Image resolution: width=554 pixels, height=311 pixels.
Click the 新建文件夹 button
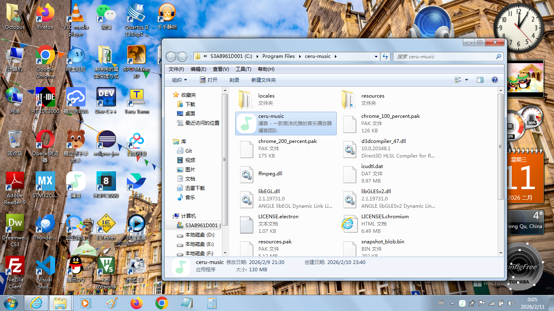(x=263, y=80)
